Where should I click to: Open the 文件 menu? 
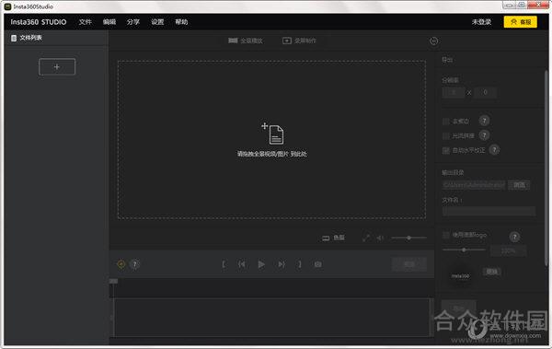coord(85,22)
